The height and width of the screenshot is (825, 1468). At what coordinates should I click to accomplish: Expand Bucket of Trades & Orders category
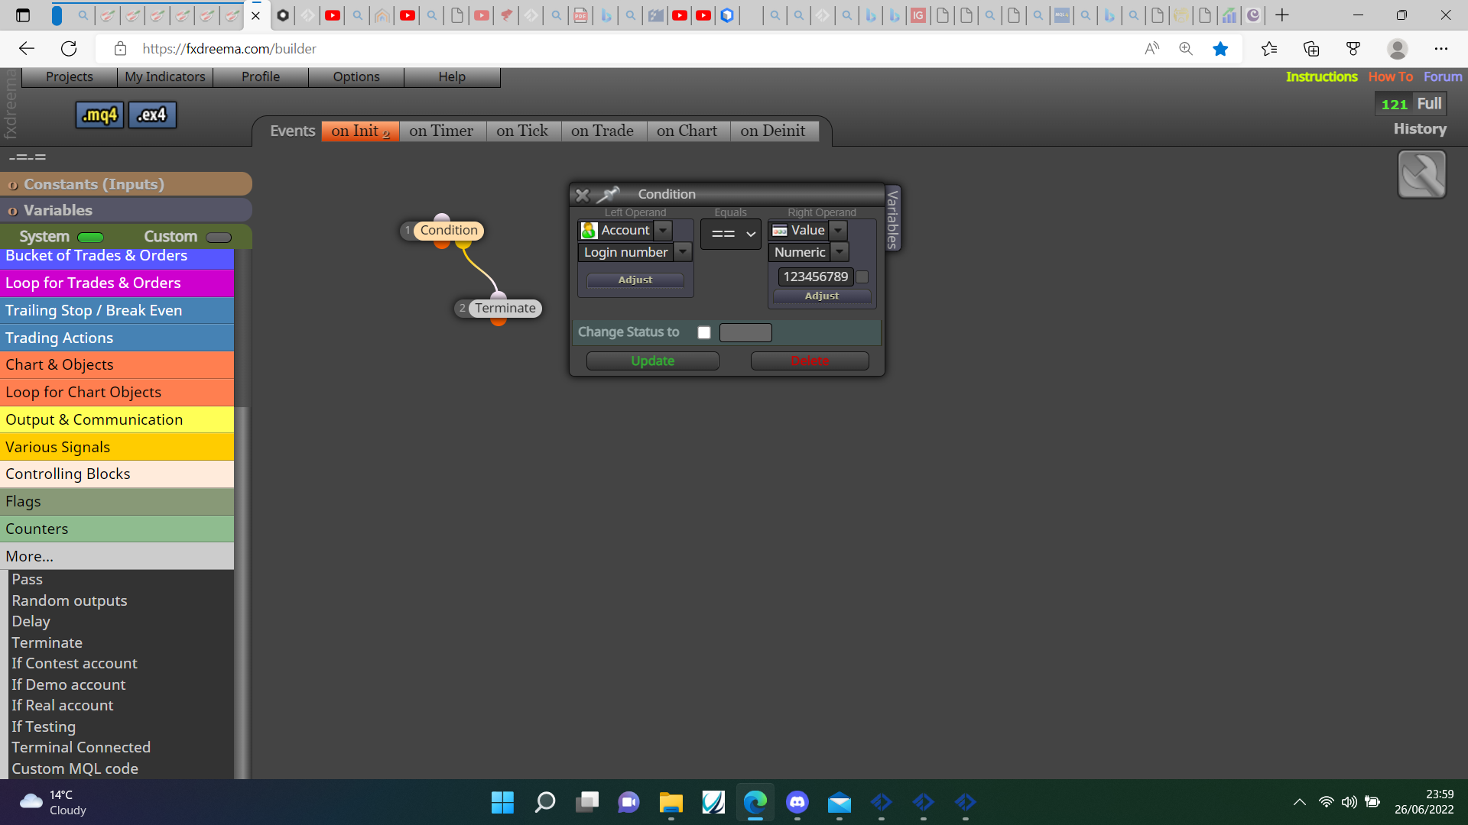117,257
